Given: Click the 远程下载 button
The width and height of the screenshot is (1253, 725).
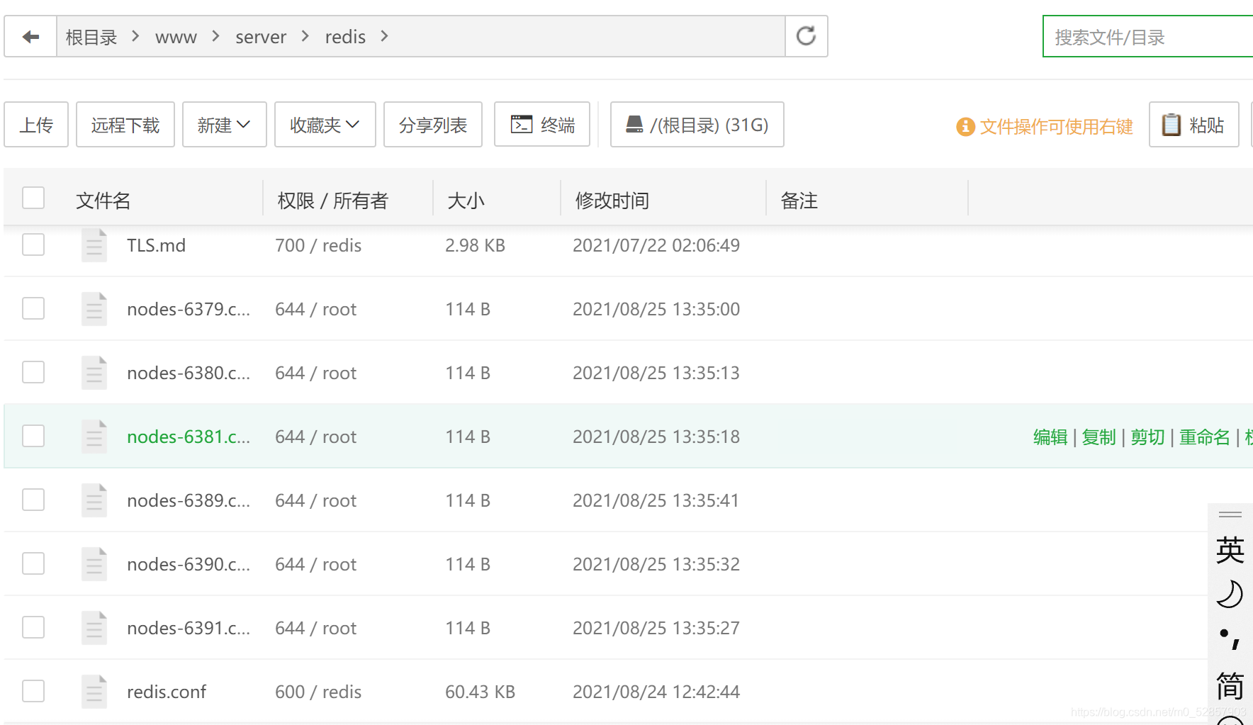Looking at the screenshot, I should click(125, 125).
